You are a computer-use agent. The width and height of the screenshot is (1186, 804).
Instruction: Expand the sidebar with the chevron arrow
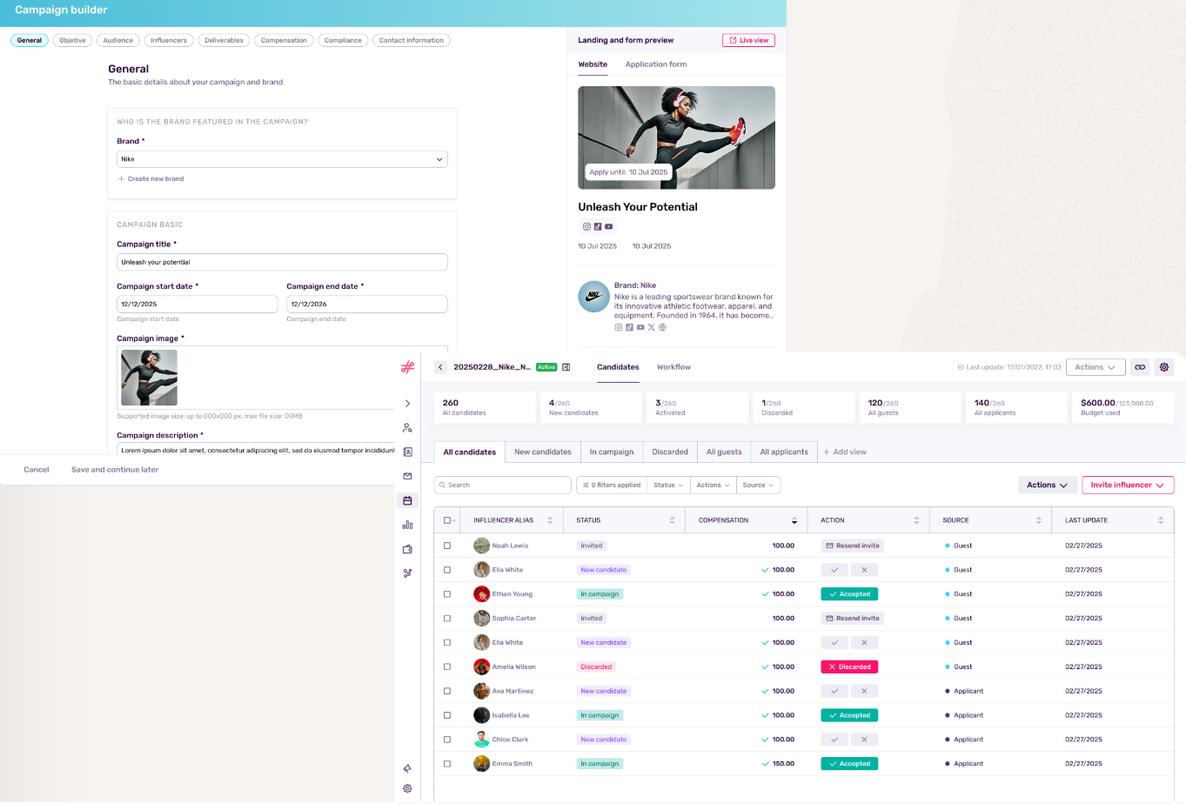(407, 404)
